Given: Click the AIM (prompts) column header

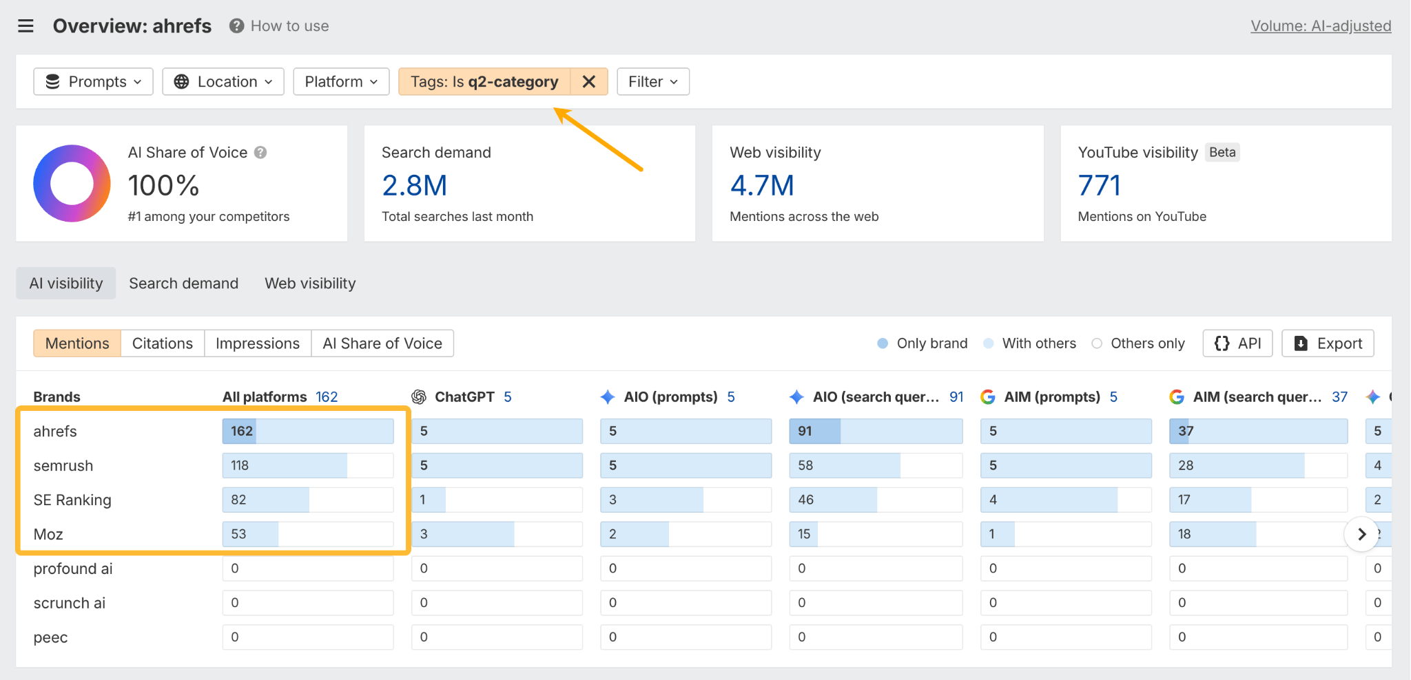Looking at the screenshot, I should [1052, 397].
